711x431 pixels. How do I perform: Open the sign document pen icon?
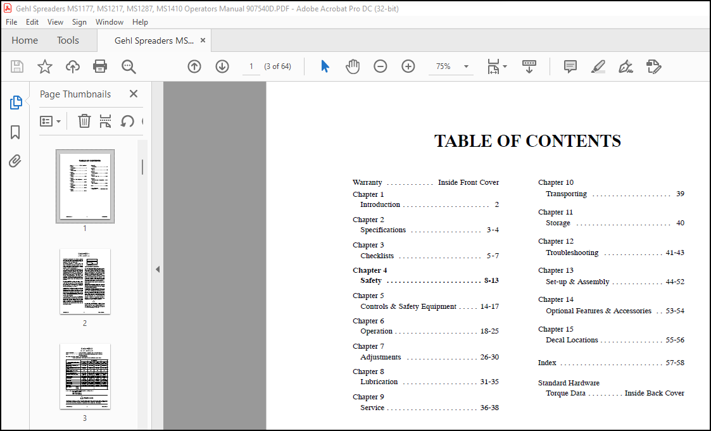coord(626,66)
